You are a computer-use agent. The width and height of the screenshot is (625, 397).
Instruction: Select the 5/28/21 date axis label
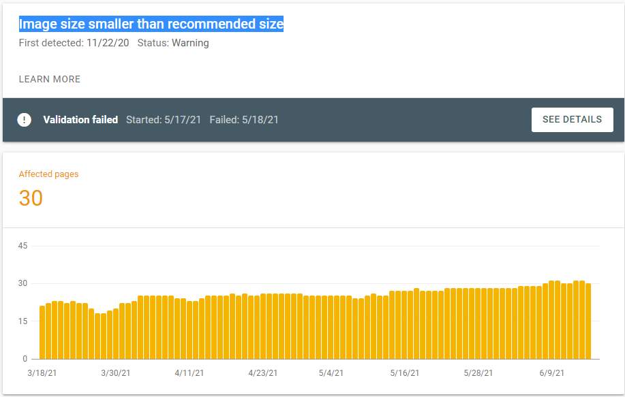click(478, 373)
